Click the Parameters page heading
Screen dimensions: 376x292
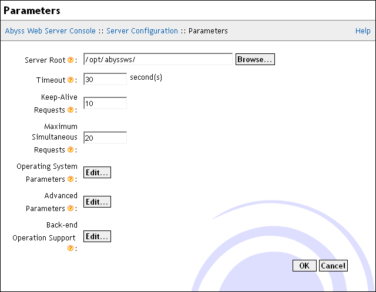[x=32, y=11]
